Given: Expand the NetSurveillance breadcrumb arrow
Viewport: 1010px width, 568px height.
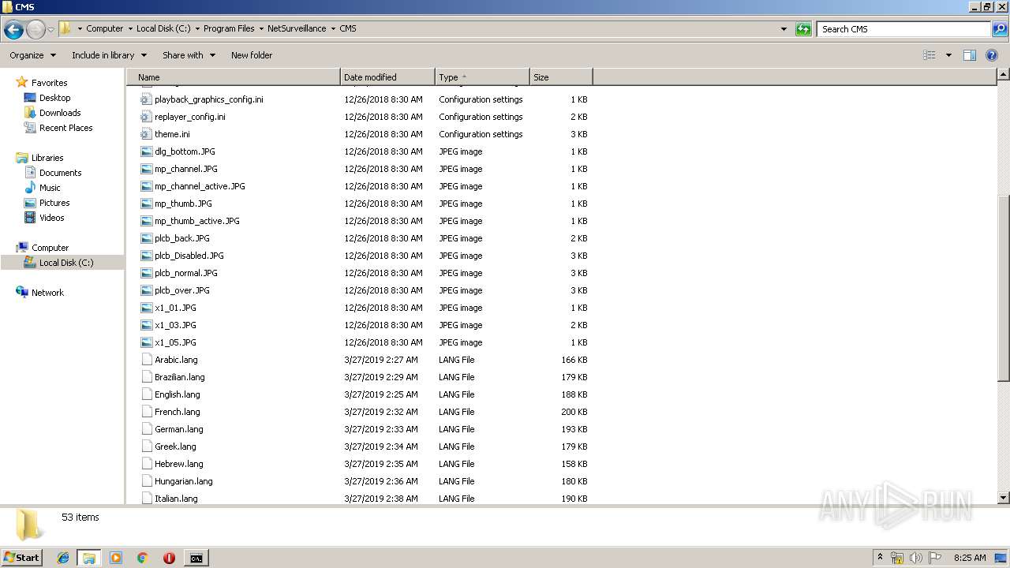Looking at the screenshot, I should tap(333, 28).
